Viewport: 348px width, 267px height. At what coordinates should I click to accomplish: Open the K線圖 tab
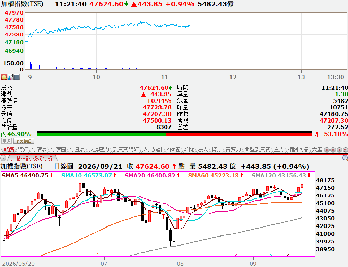click(x=173, y=150)
